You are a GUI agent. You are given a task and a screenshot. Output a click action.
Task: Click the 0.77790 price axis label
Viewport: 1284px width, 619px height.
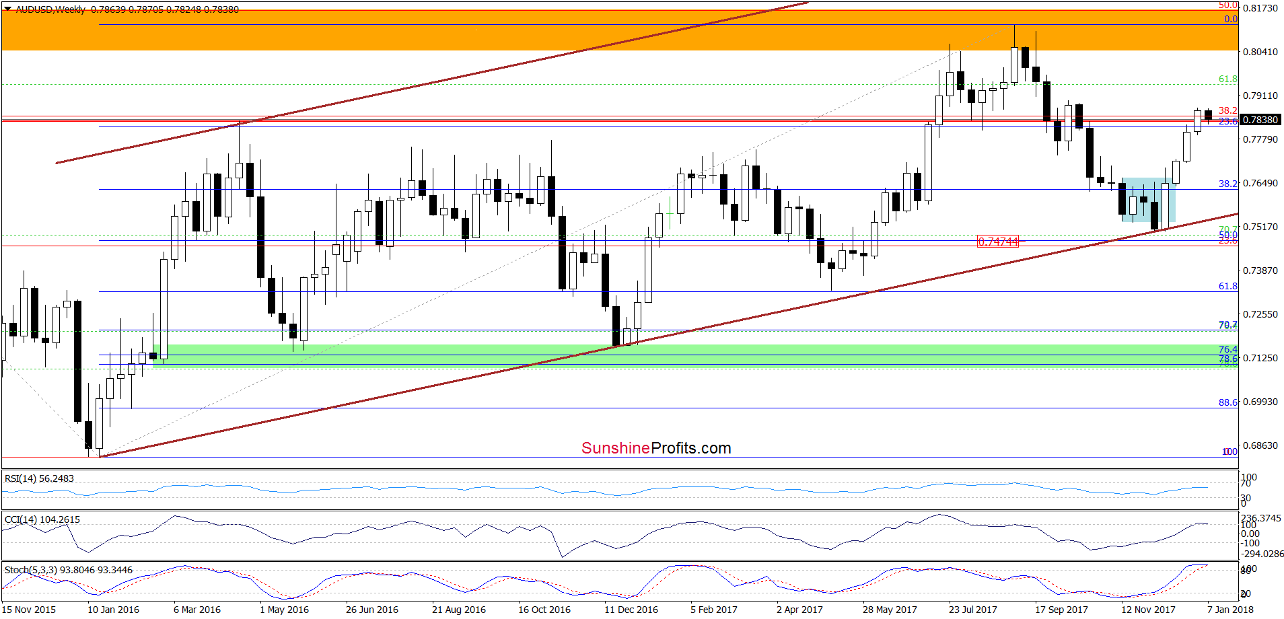pos(1260,139)
